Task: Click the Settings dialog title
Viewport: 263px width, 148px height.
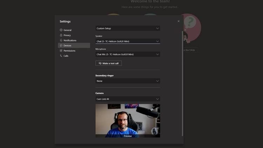Action: 65,21
